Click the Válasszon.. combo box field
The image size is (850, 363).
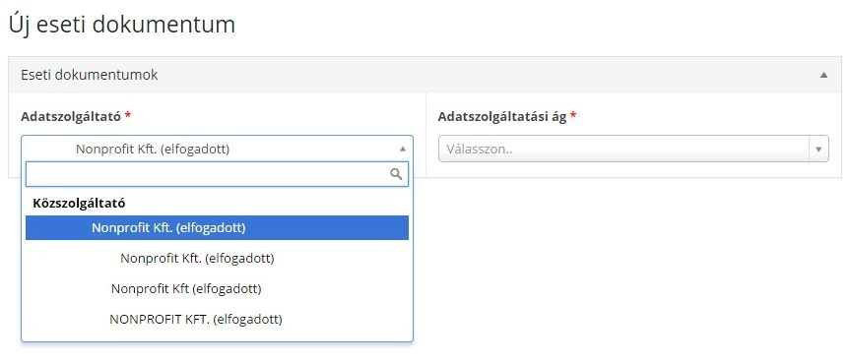pyautogui.click(x=633, y=149)
